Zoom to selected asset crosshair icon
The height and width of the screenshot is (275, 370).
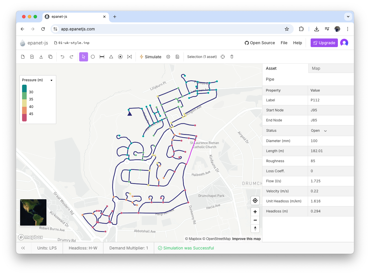(x=223, y=57)
